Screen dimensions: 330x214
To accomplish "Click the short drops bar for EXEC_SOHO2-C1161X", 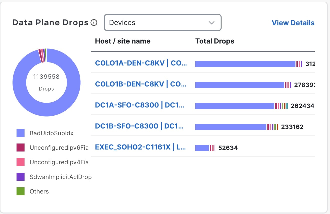I will pos(202,148).
